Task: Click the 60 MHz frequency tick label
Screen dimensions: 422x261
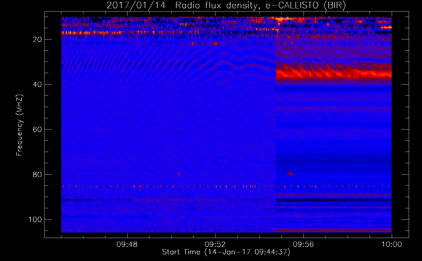Action: click(x=38, y=129)
